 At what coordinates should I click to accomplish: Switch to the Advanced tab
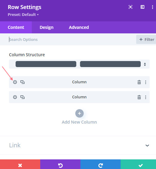79,27
